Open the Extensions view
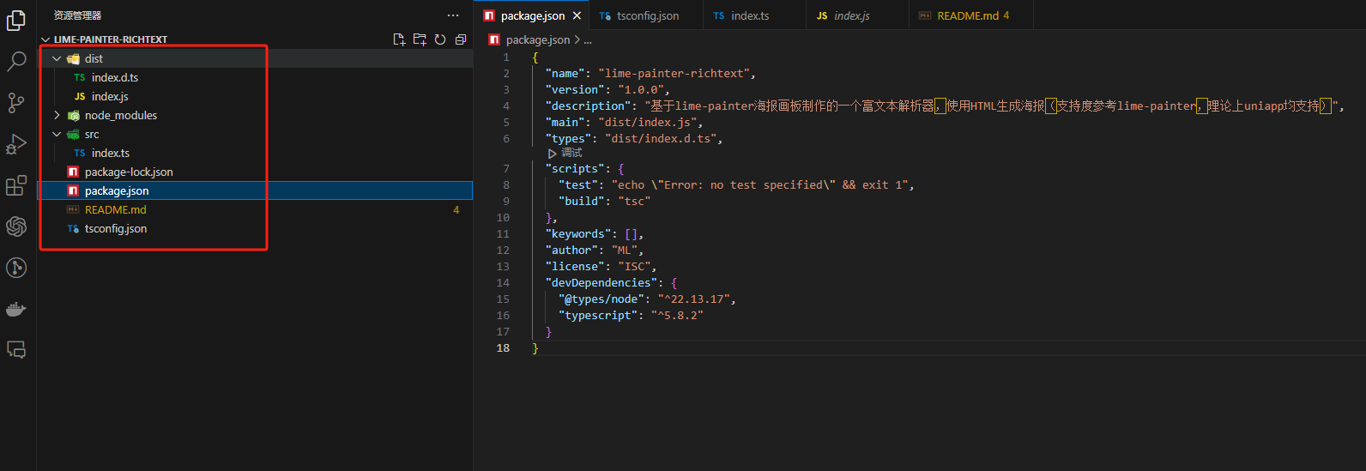The width and height of the screenshot is (1366, 471). 16,185
